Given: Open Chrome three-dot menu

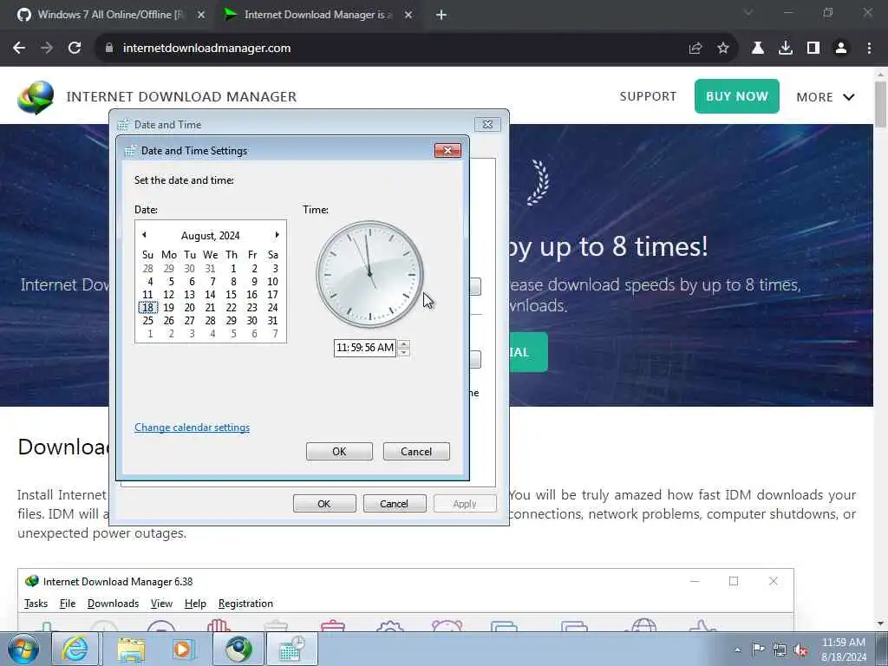Looking at the screenshot, I should 869,49.
